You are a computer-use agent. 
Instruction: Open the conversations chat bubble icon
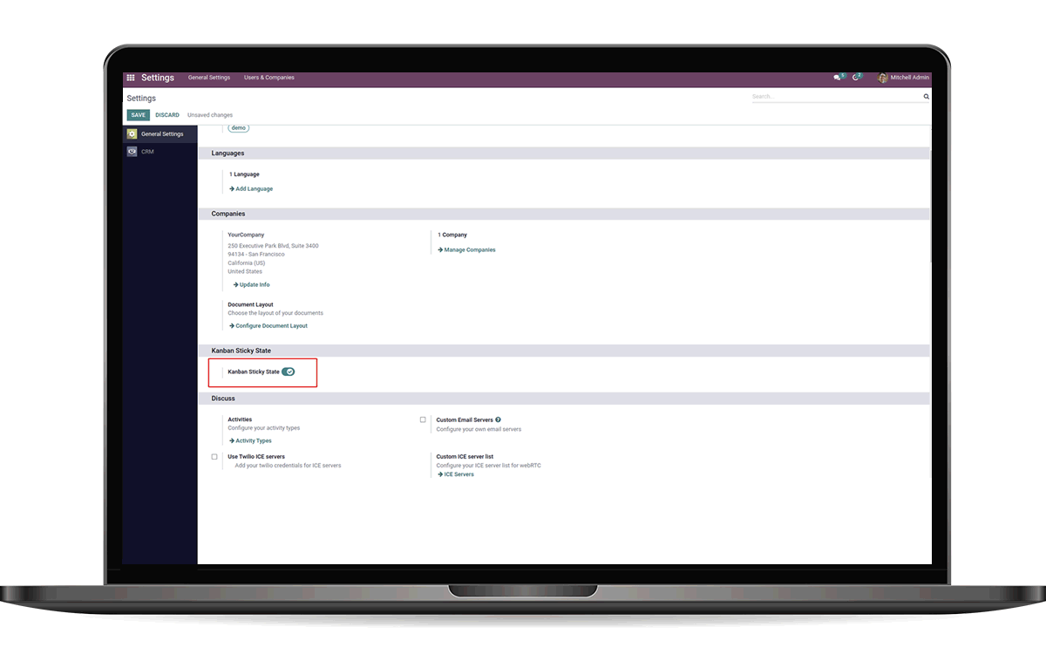[x=838, y=78]
